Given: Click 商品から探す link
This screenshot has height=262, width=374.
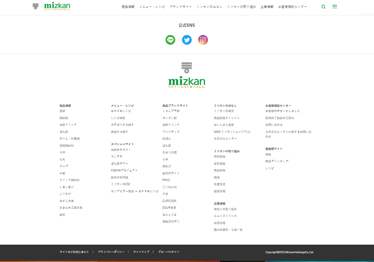Looking at the screenshot, I should (x=120, y=132).
